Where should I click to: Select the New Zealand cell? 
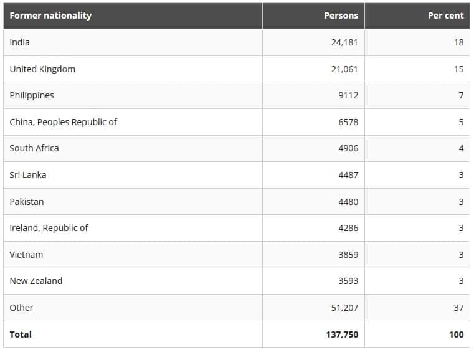point(36,281)
